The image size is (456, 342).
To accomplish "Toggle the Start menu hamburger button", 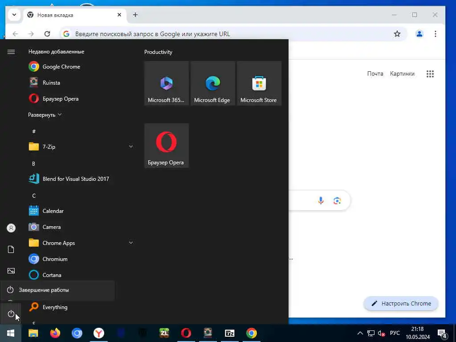I will pyautogui.click(x=11, y=52).
